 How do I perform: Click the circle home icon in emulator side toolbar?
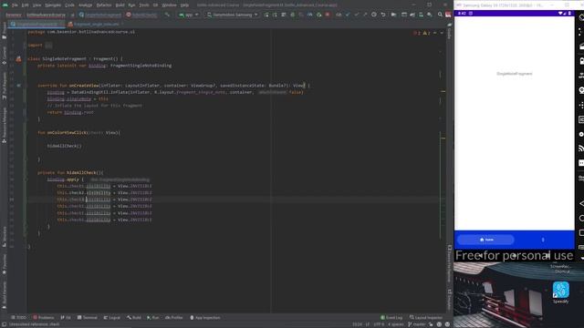point(581,218)
